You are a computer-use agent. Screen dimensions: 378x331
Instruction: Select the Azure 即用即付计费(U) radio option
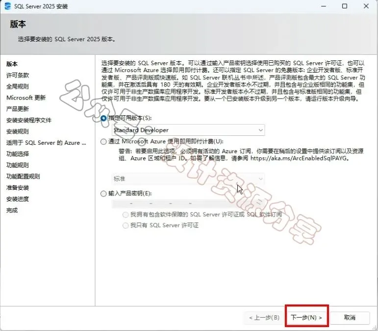click(x=103, y=142)
